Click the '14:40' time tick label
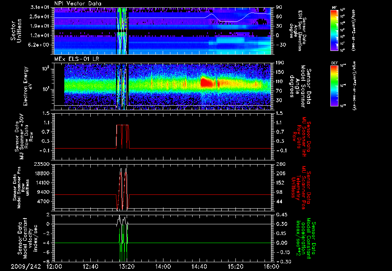The width and height of the screenshot is (392, 271). point(199,266)
